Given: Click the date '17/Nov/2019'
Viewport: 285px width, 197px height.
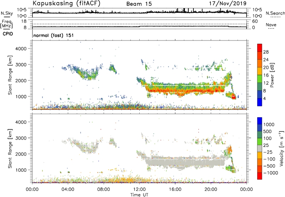Looking at the screenshot, I should (228, 4).
